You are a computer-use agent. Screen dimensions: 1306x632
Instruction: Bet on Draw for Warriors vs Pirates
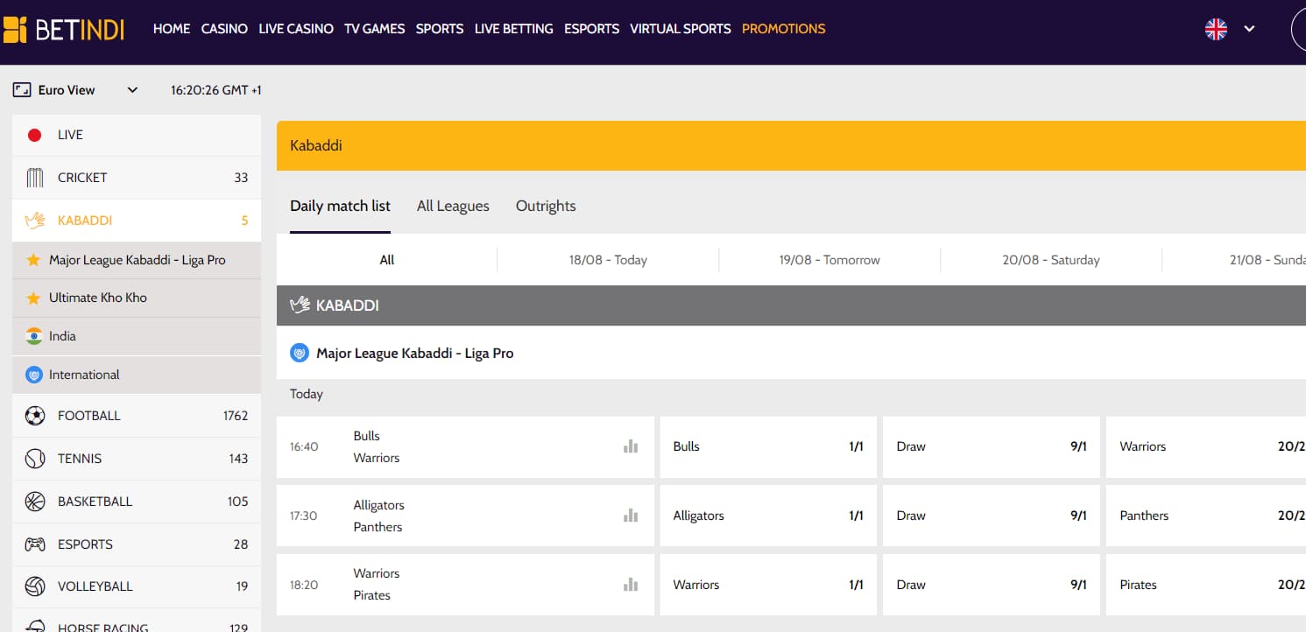tap(992, 585)
